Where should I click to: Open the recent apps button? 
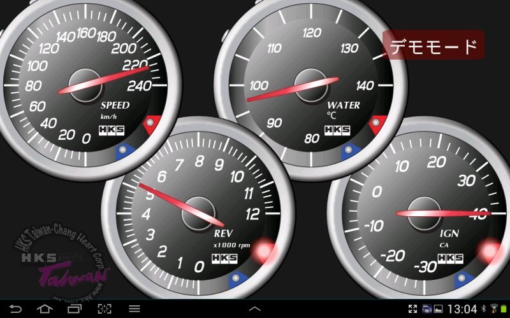point(75,308)
